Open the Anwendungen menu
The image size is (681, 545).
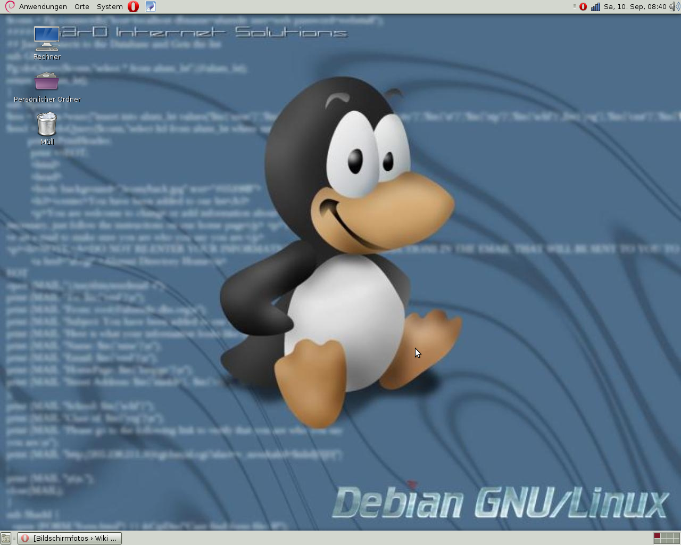[x=43, y=7]
